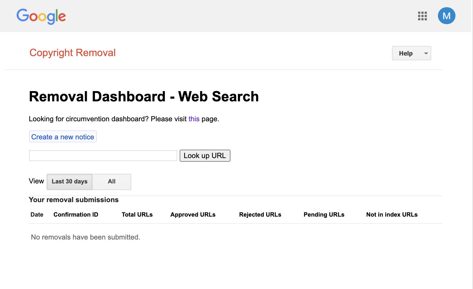Click the Removal Dashboard - Web Search title
Screen dimensions: 473x289
click(144, 97)
